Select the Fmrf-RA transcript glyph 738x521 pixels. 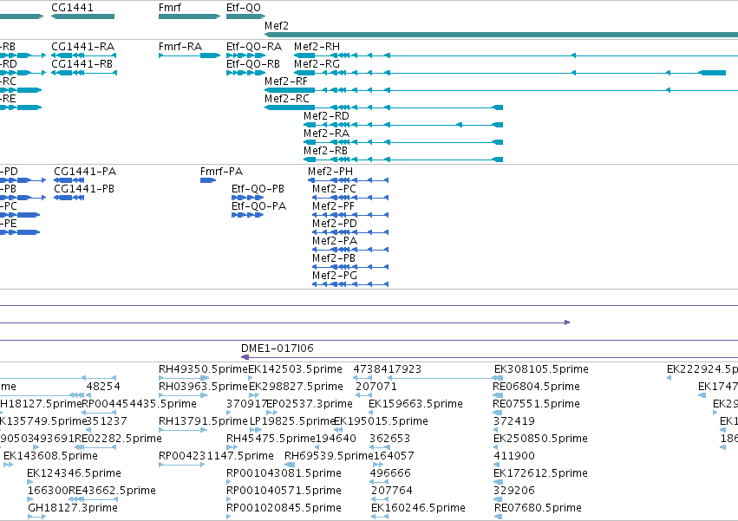point(189,55)
